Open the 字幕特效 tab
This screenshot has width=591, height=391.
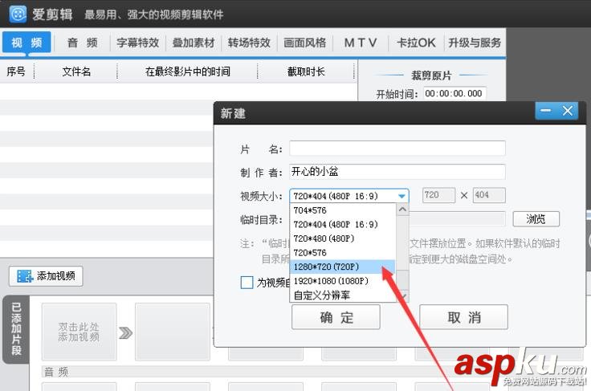(137, 43)
